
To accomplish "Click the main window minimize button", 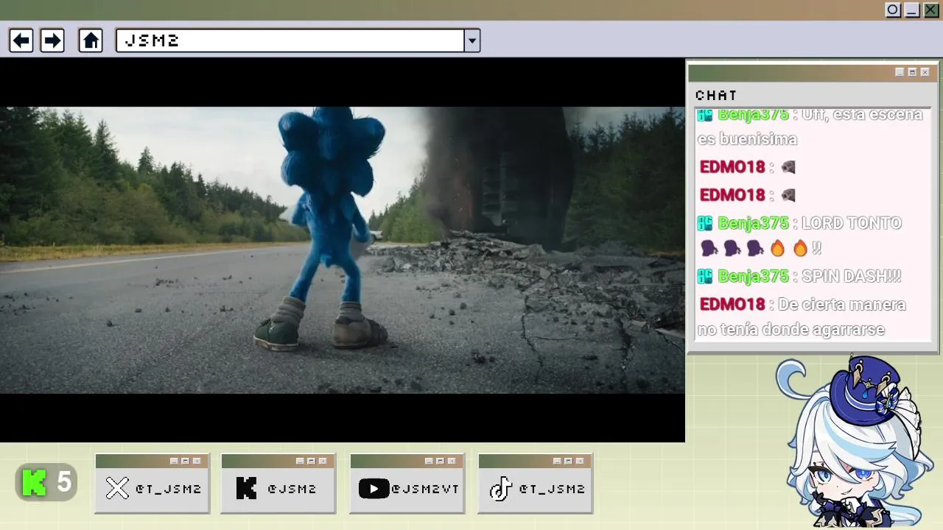I will [x=912, y=10].
